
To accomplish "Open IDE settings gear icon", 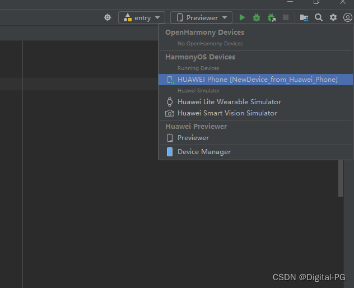I will tap(333, 17).
